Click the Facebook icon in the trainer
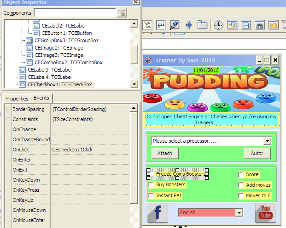This screenshot has width=286, height=228. (x=158, y=213)
